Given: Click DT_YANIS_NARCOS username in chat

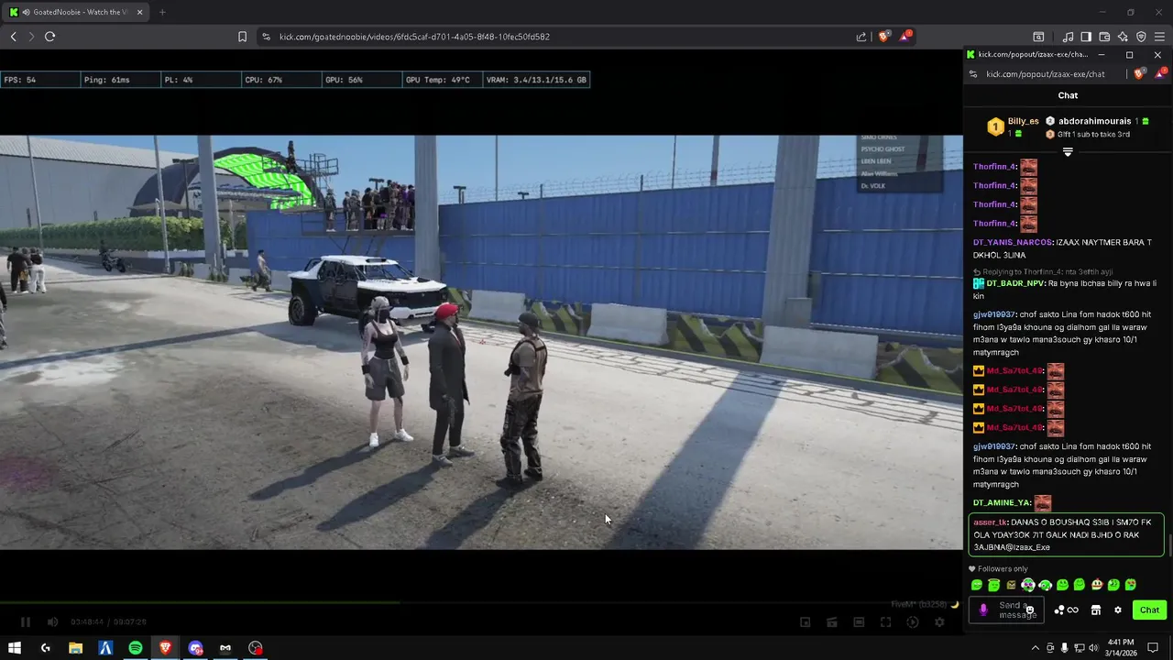Looking at the screenshot, I should click(x=1013, y=242).
